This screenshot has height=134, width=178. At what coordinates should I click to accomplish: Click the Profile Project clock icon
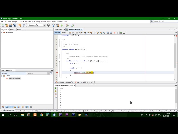click(72, 25)
